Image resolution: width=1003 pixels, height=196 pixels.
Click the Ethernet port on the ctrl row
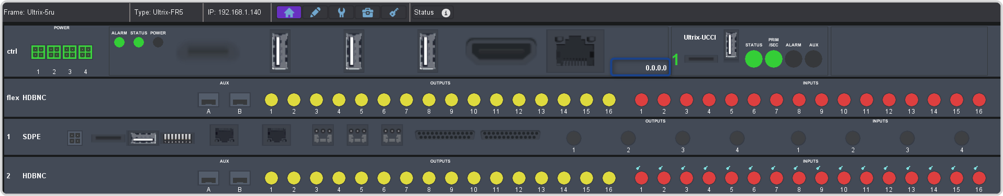(x=575, y=51)
